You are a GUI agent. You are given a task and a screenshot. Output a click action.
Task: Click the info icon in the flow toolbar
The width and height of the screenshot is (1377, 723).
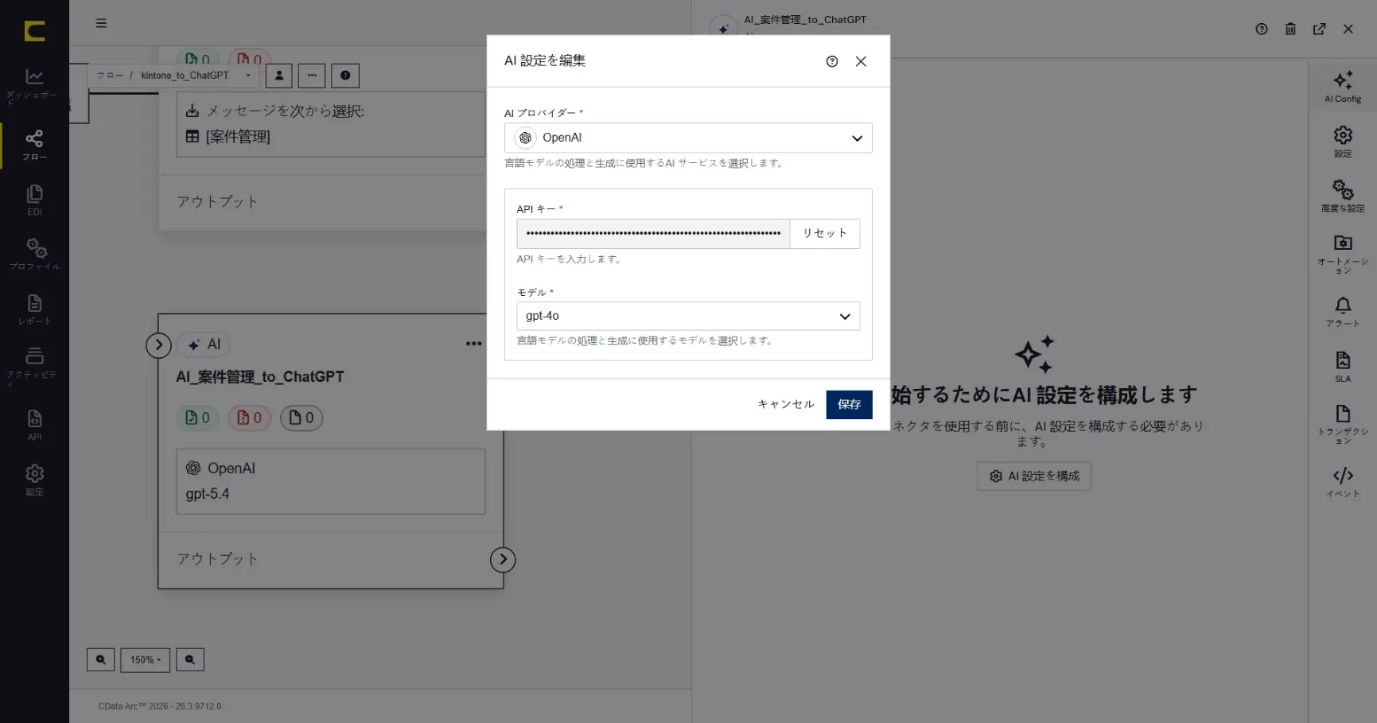coord(345,76)
